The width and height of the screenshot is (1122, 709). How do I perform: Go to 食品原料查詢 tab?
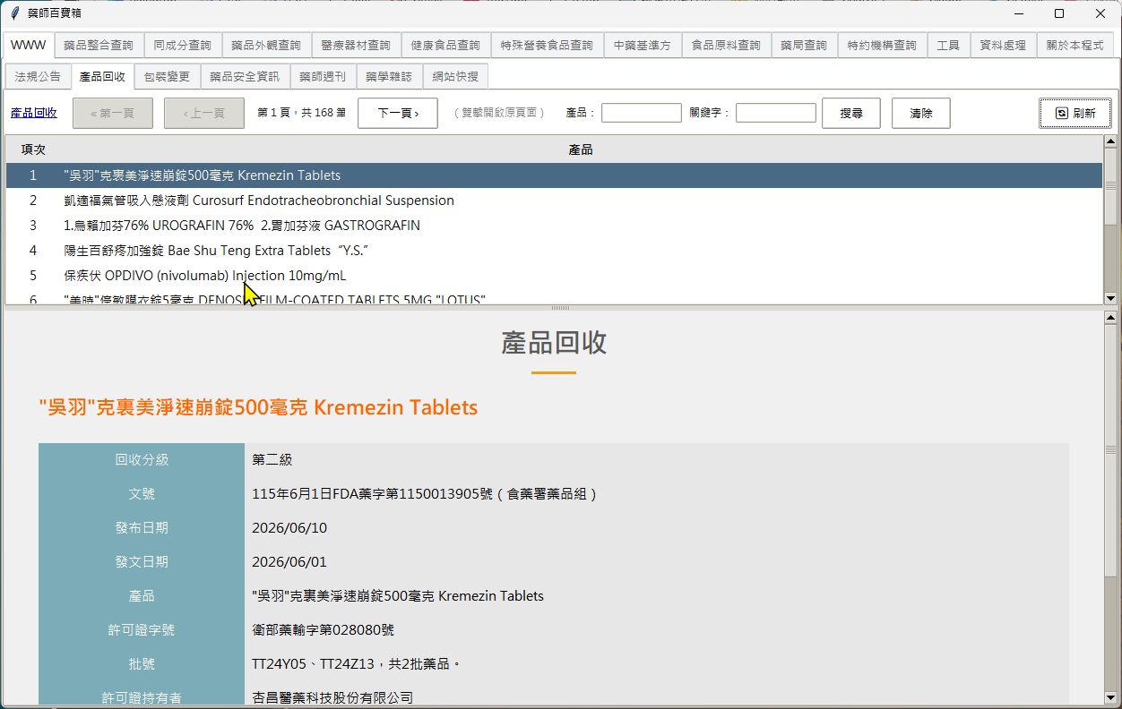[726, 46]
